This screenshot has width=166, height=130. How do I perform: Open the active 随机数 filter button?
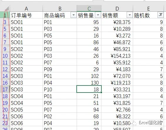160,15
